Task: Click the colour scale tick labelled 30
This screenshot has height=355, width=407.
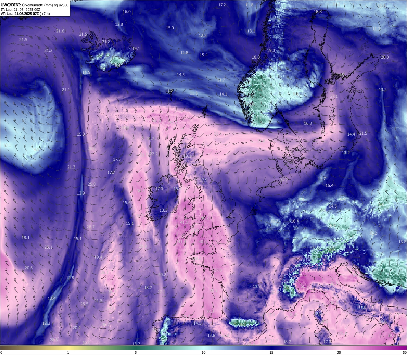Action: point(339,352)
